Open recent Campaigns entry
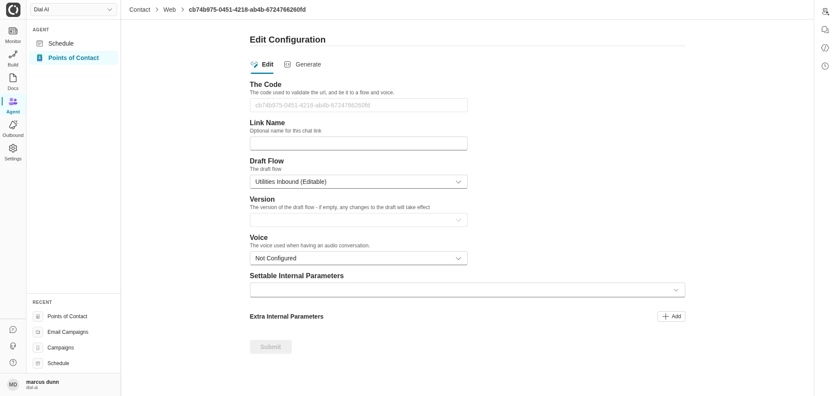Viewport: 836px width, 396px height. [61, 348]
